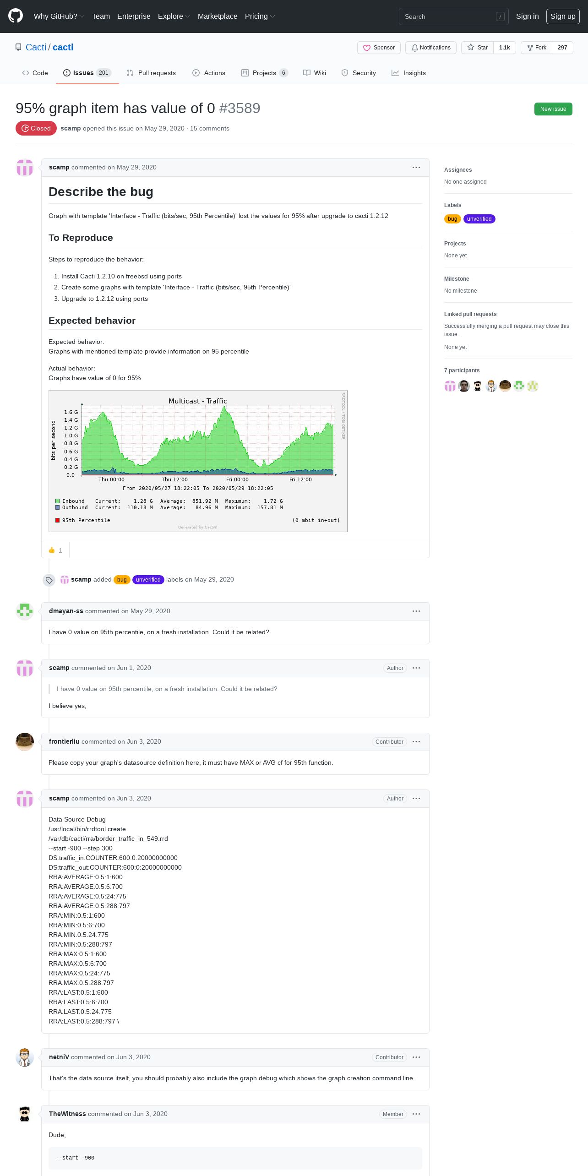588x1176 pixels.
Task: Open the Team menu item
Action: coord(101,16)
